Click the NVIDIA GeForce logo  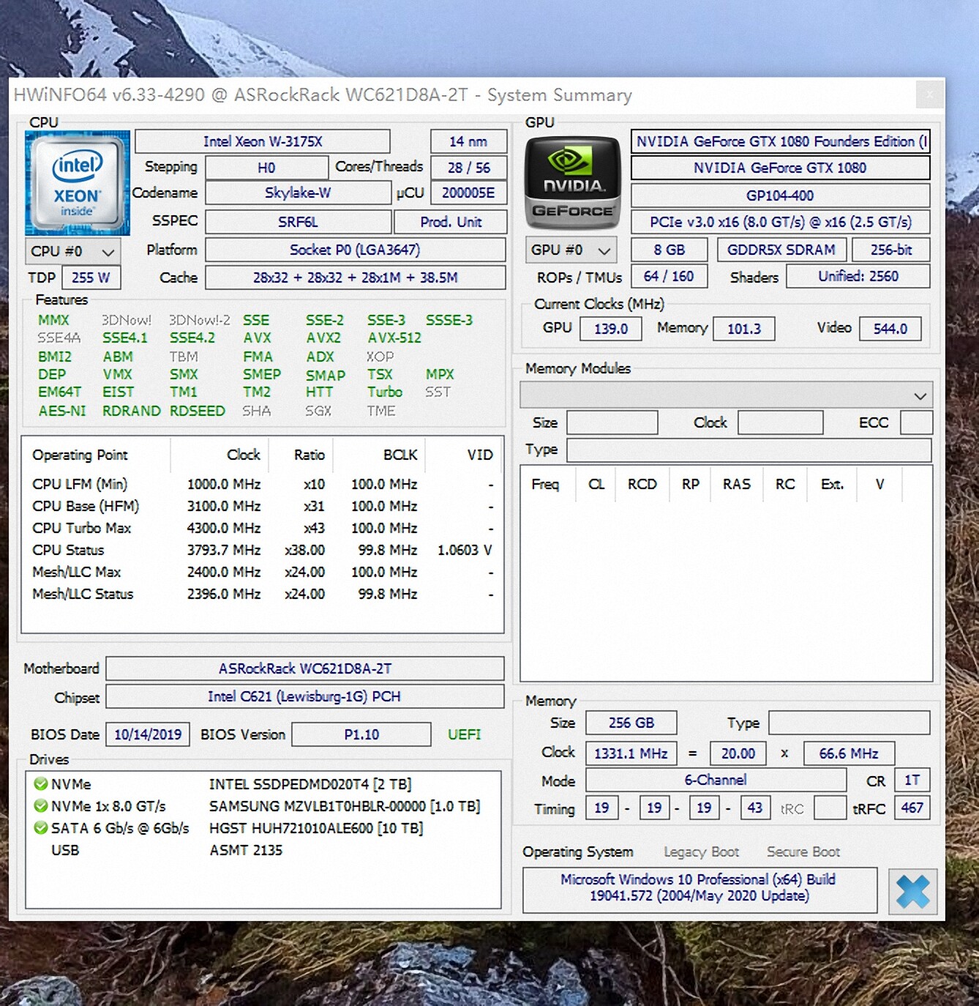pos(573,183)
